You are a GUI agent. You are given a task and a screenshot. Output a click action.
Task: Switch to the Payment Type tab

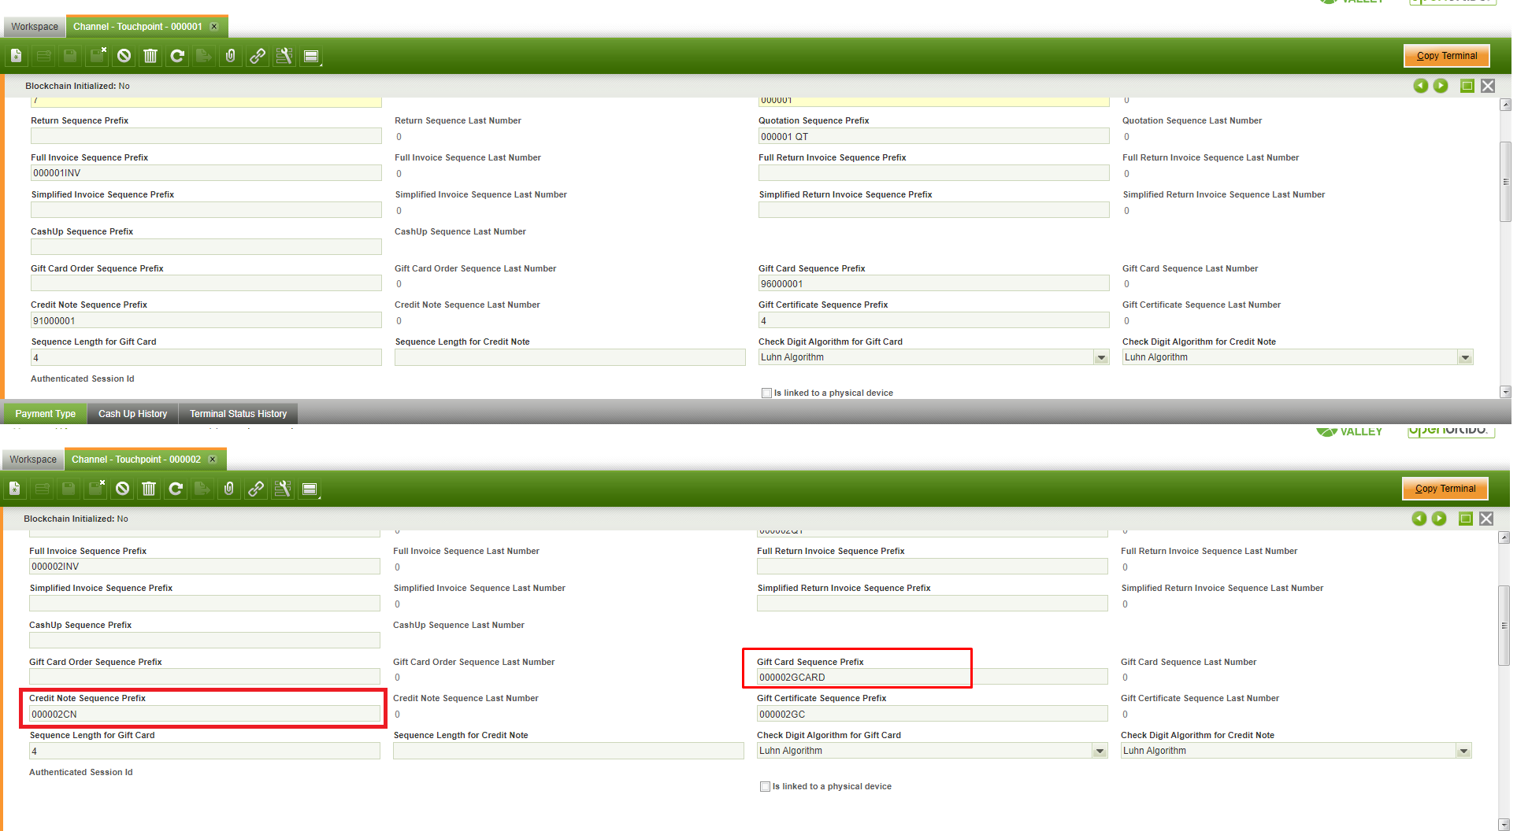tap(46, 414)
